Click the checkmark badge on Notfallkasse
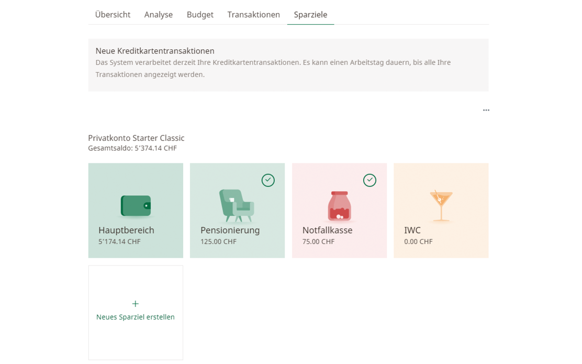582x364 pixels. click(x=370, y=180)
